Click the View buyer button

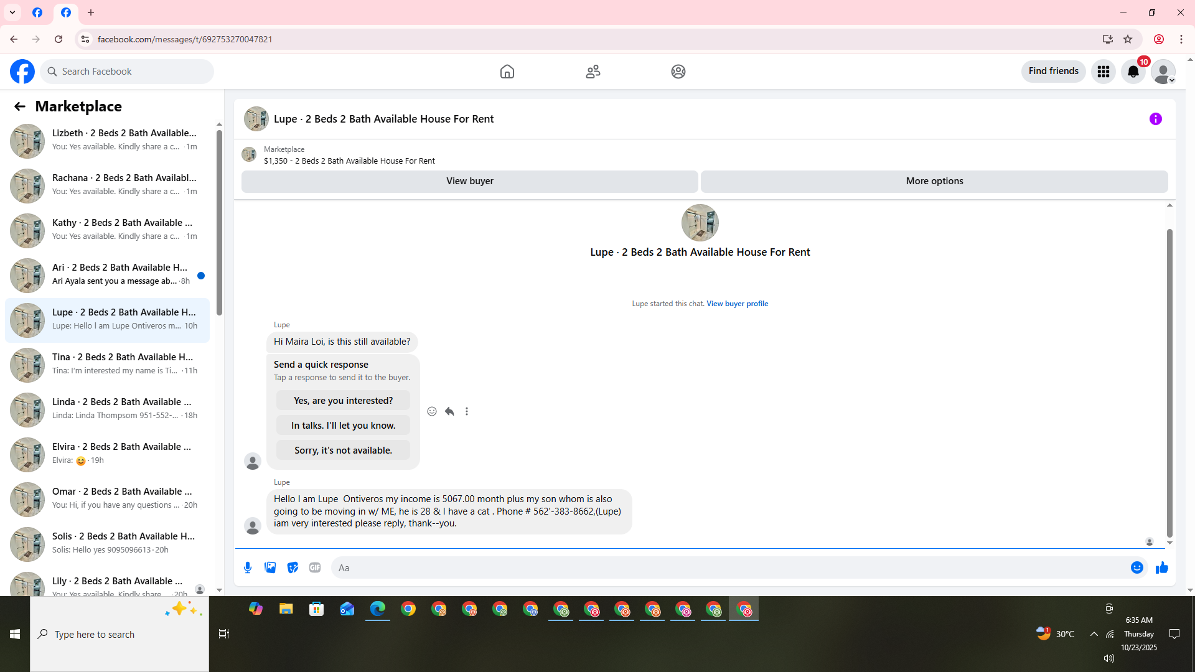[x=469, y=181]
